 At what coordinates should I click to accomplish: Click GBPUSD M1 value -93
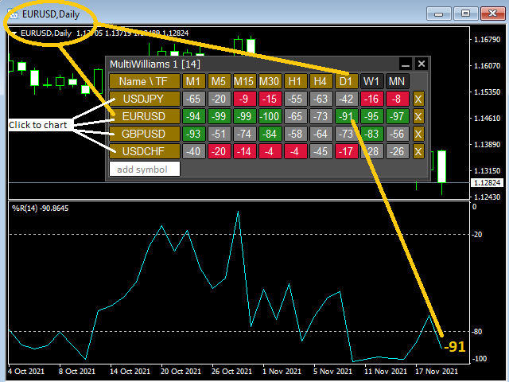tap(194, 134)
